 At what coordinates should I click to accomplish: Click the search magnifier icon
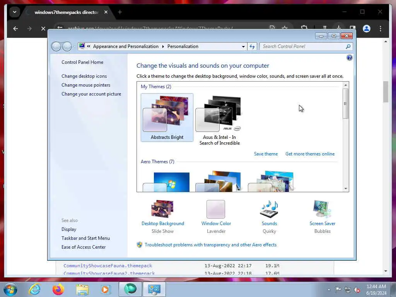tap(348, 46)
